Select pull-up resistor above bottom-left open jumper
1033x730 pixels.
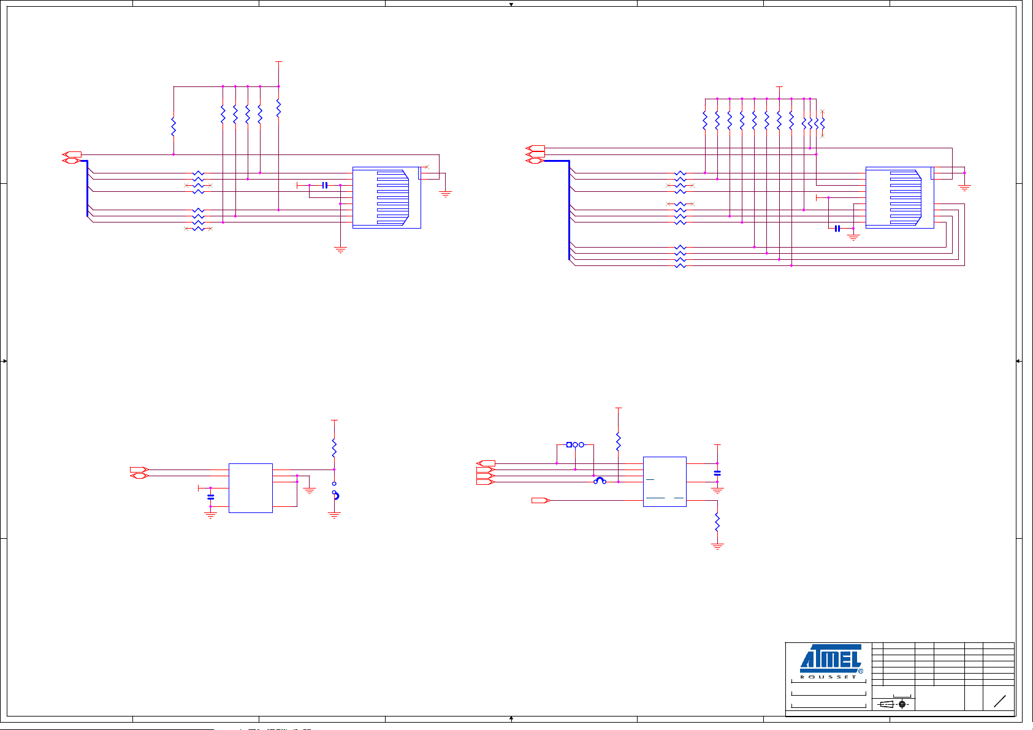pos(334,448)
